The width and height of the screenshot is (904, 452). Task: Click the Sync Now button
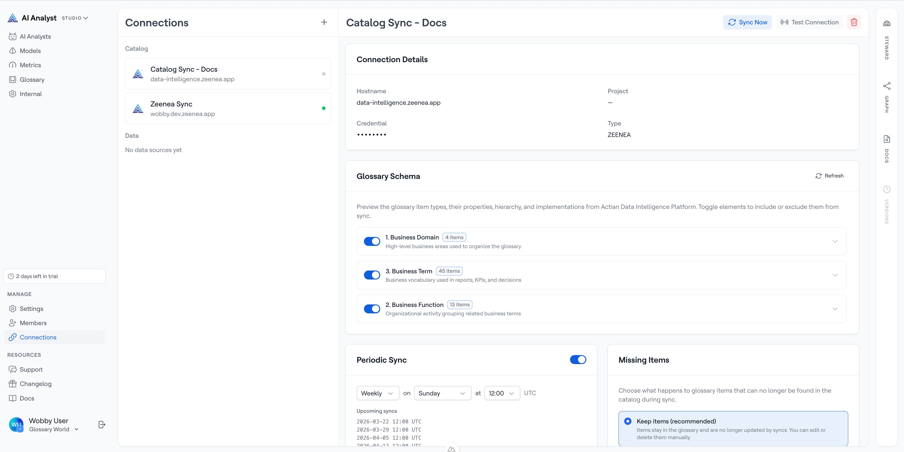[748, 22]
